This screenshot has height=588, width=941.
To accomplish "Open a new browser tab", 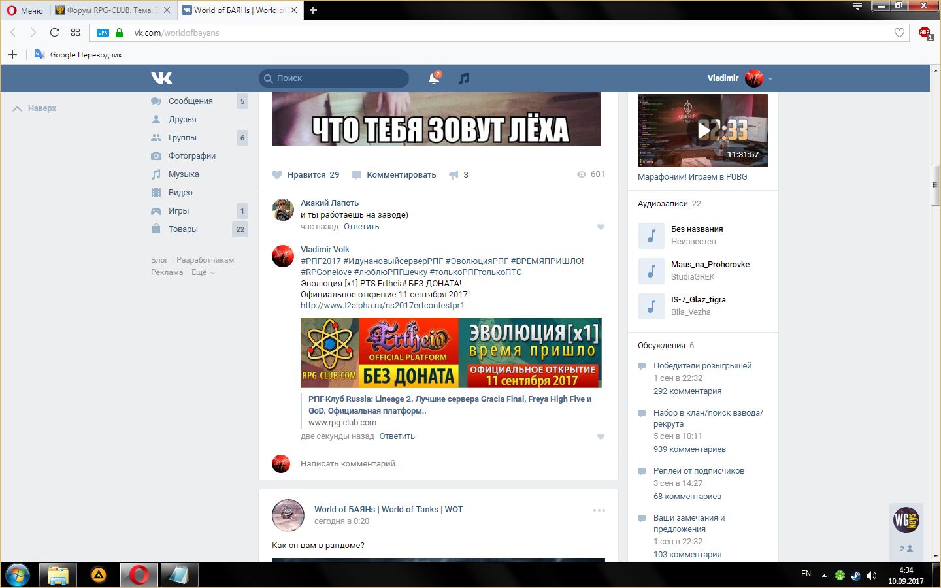I will pyautogui.click(x=313, y=10).
